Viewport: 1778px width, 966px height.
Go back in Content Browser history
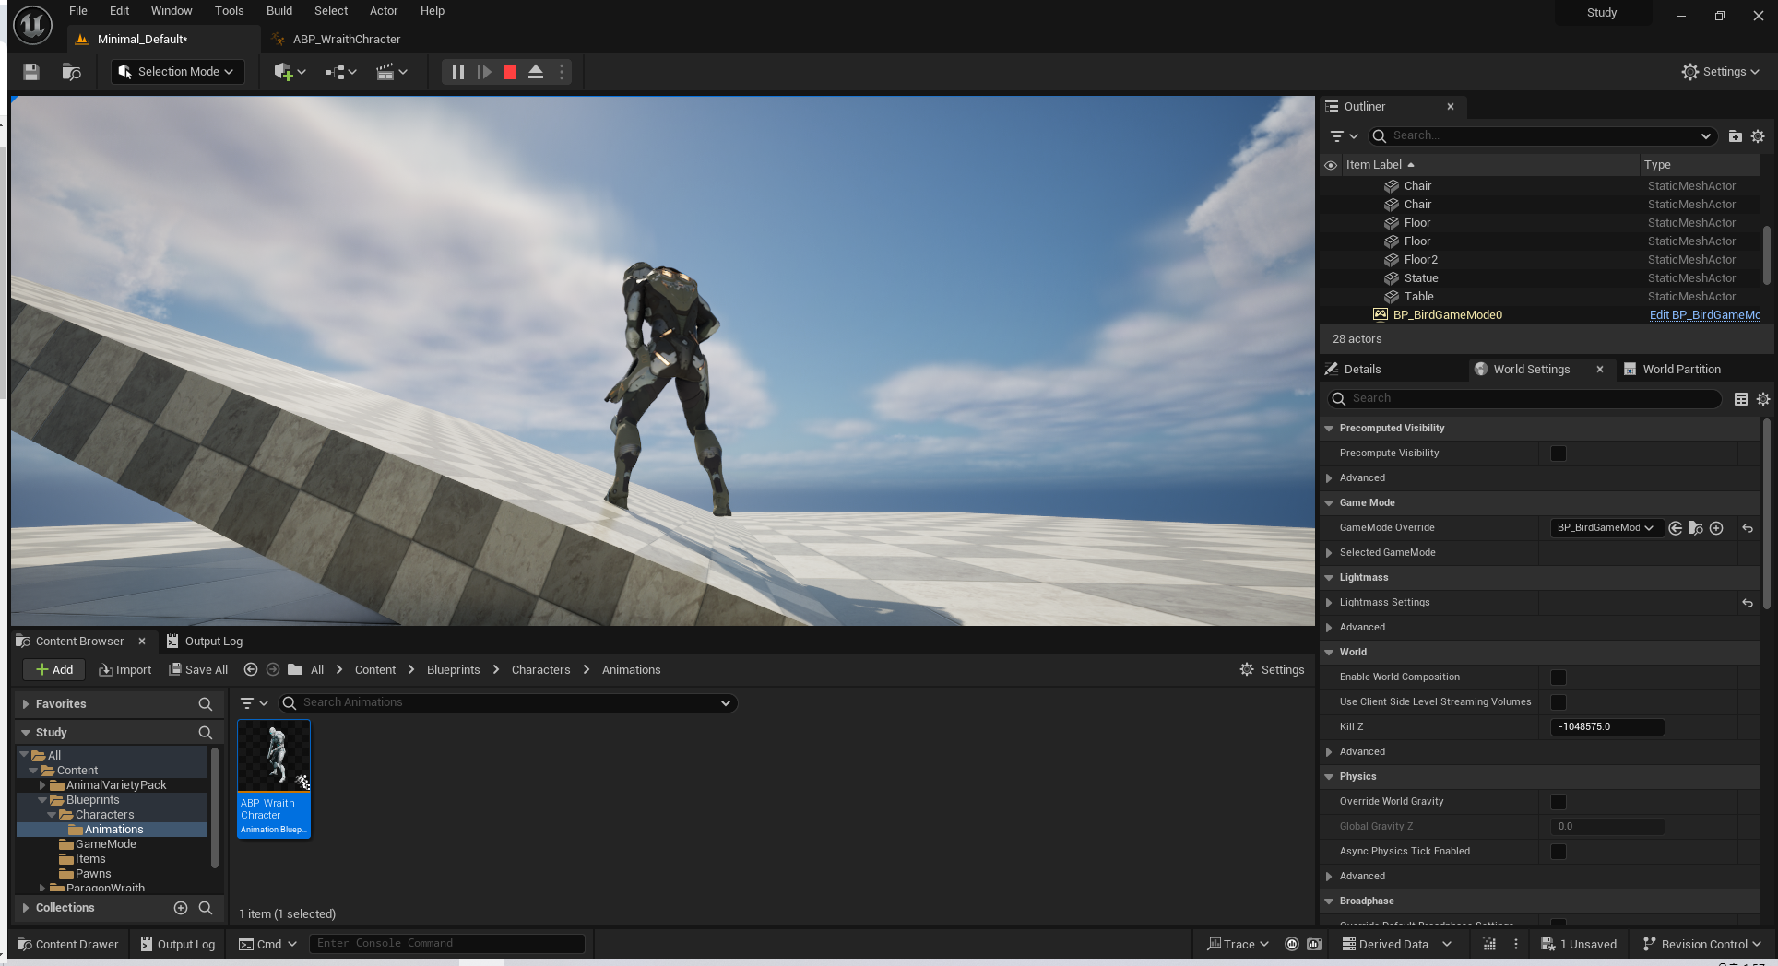(251, 669)
